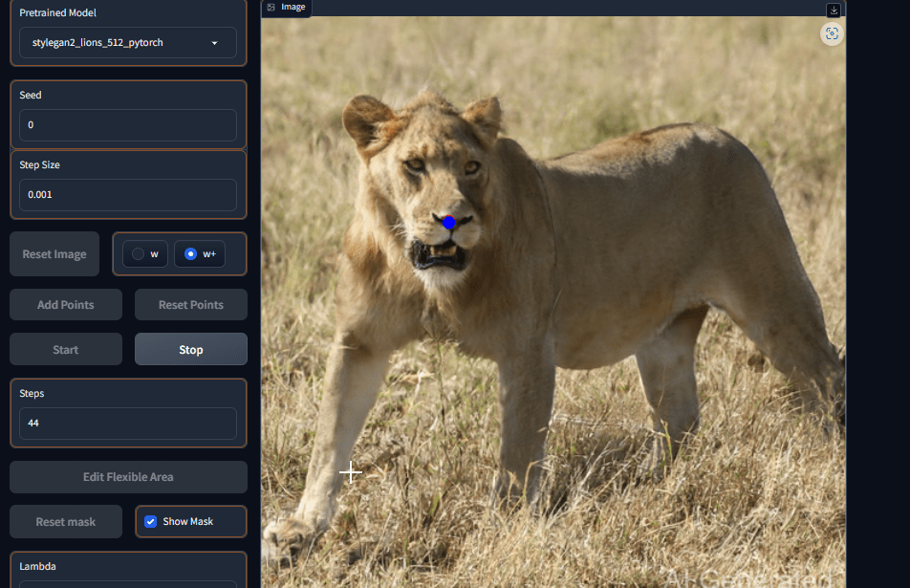Viewport: 910px width, 588px height.
Task: Click the Reset Image button
Action: pyautogui.click(x=54, y=253)
